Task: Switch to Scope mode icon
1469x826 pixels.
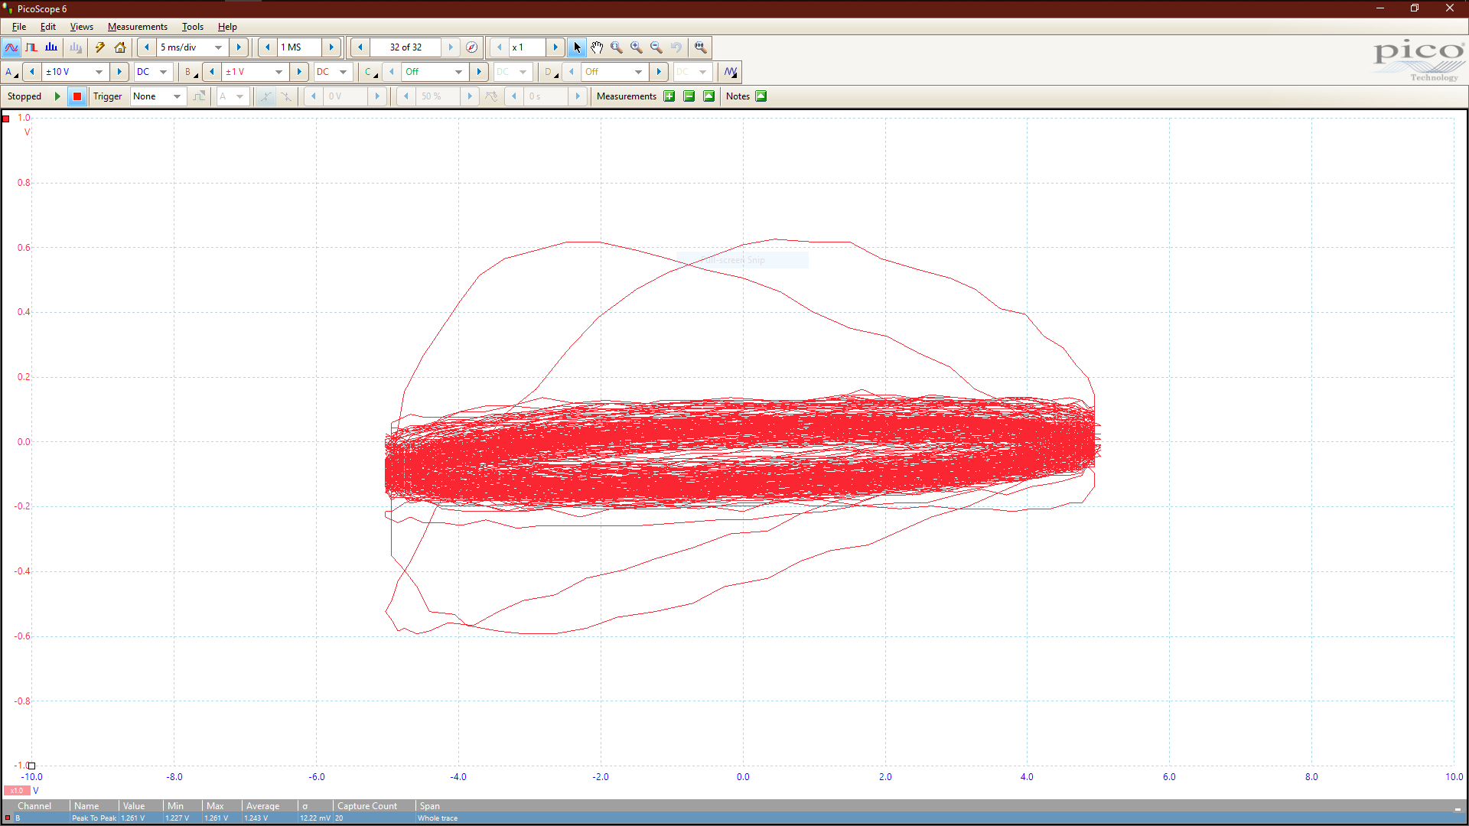Action: point(11,47)
